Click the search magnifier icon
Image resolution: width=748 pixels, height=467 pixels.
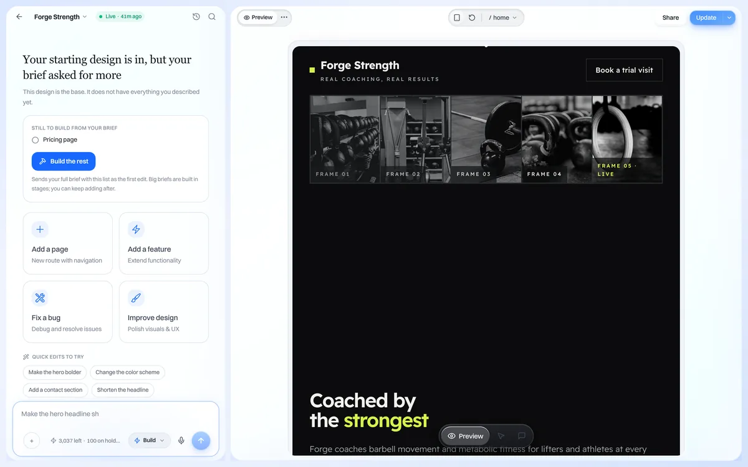point(212,17)
